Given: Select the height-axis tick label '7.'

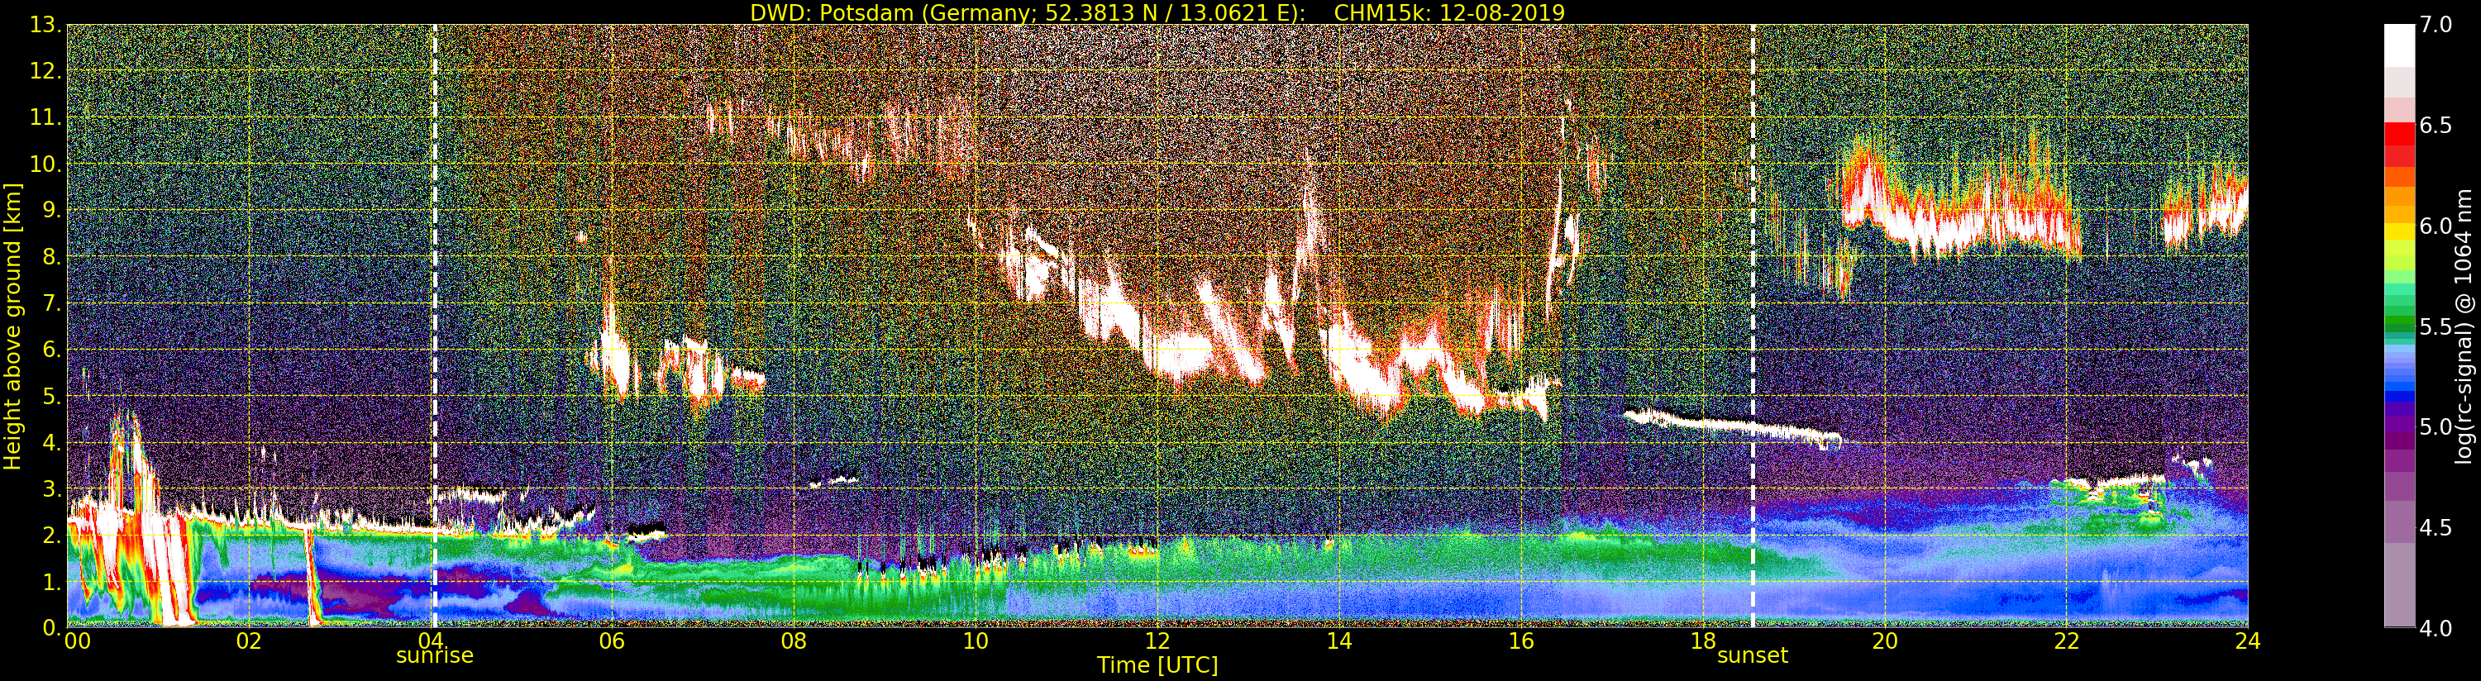Looking at the screenshot, I should [52, 303].
